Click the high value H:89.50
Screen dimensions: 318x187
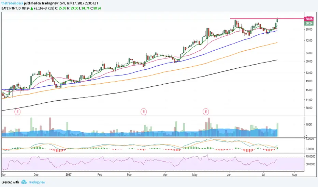pyautogui.click(x=73, y=8)
